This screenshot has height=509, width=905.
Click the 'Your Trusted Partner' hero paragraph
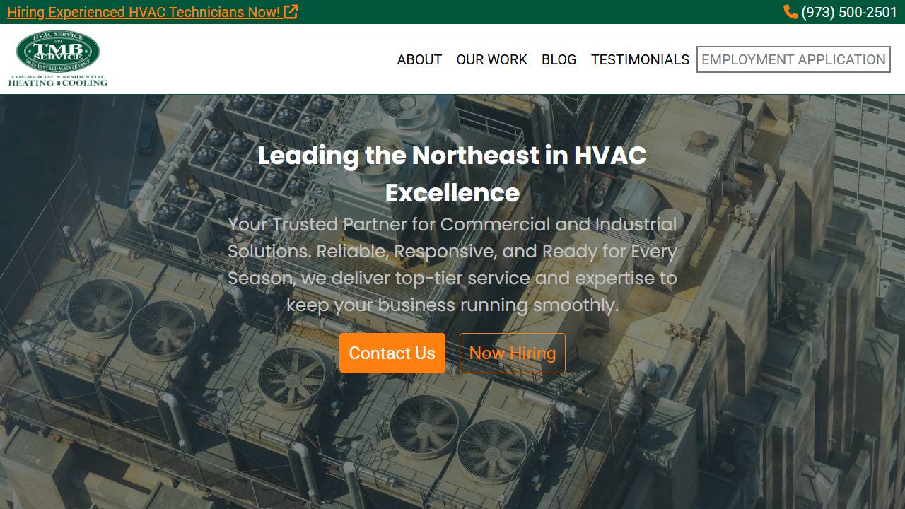click(452, 264)
